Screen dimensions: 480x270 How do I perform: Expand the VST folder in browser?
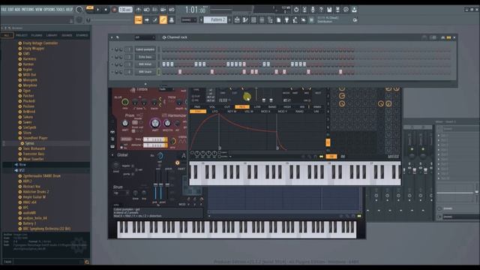click(22, 170)
